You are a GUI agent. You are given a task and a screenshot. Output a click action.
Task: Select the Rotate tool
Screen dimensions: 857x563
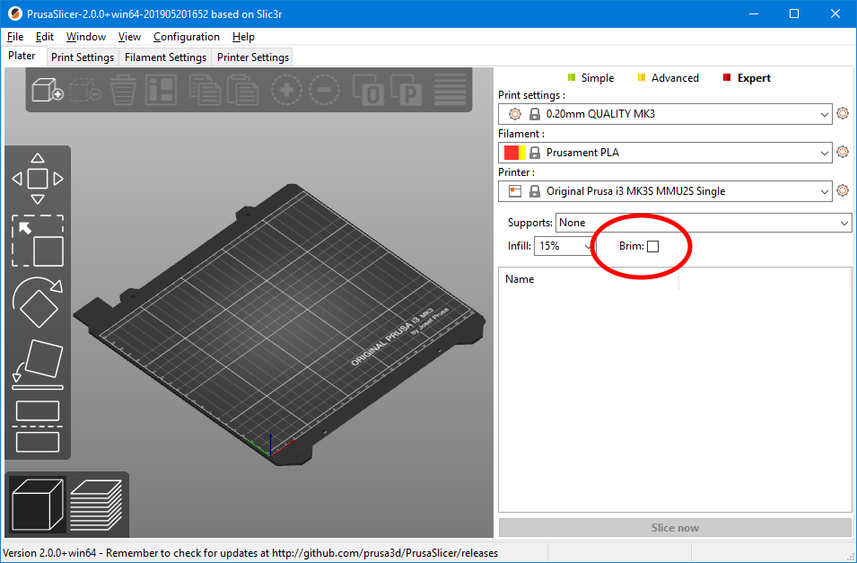pyautogui.click(x=38, y=303)
